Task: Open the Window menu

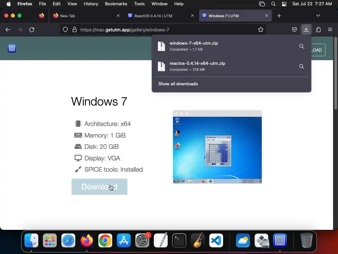Action: tap(159, 4)
